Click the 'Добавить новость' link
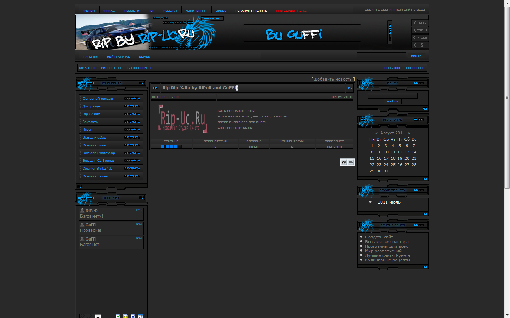This screenshot has height=318, width=510. [x=333, y=79]
